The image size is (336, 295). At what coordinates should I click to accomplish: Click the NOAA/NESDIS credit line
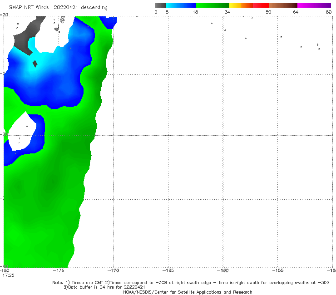pos(188,292)
